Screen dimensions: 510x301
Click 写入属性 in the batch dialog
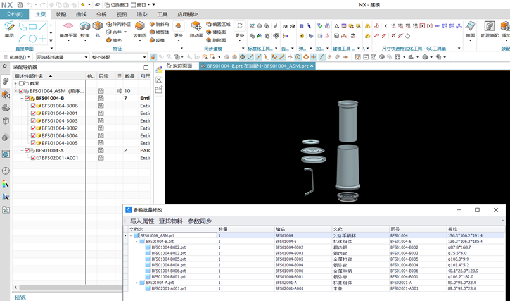coord(142,221)
